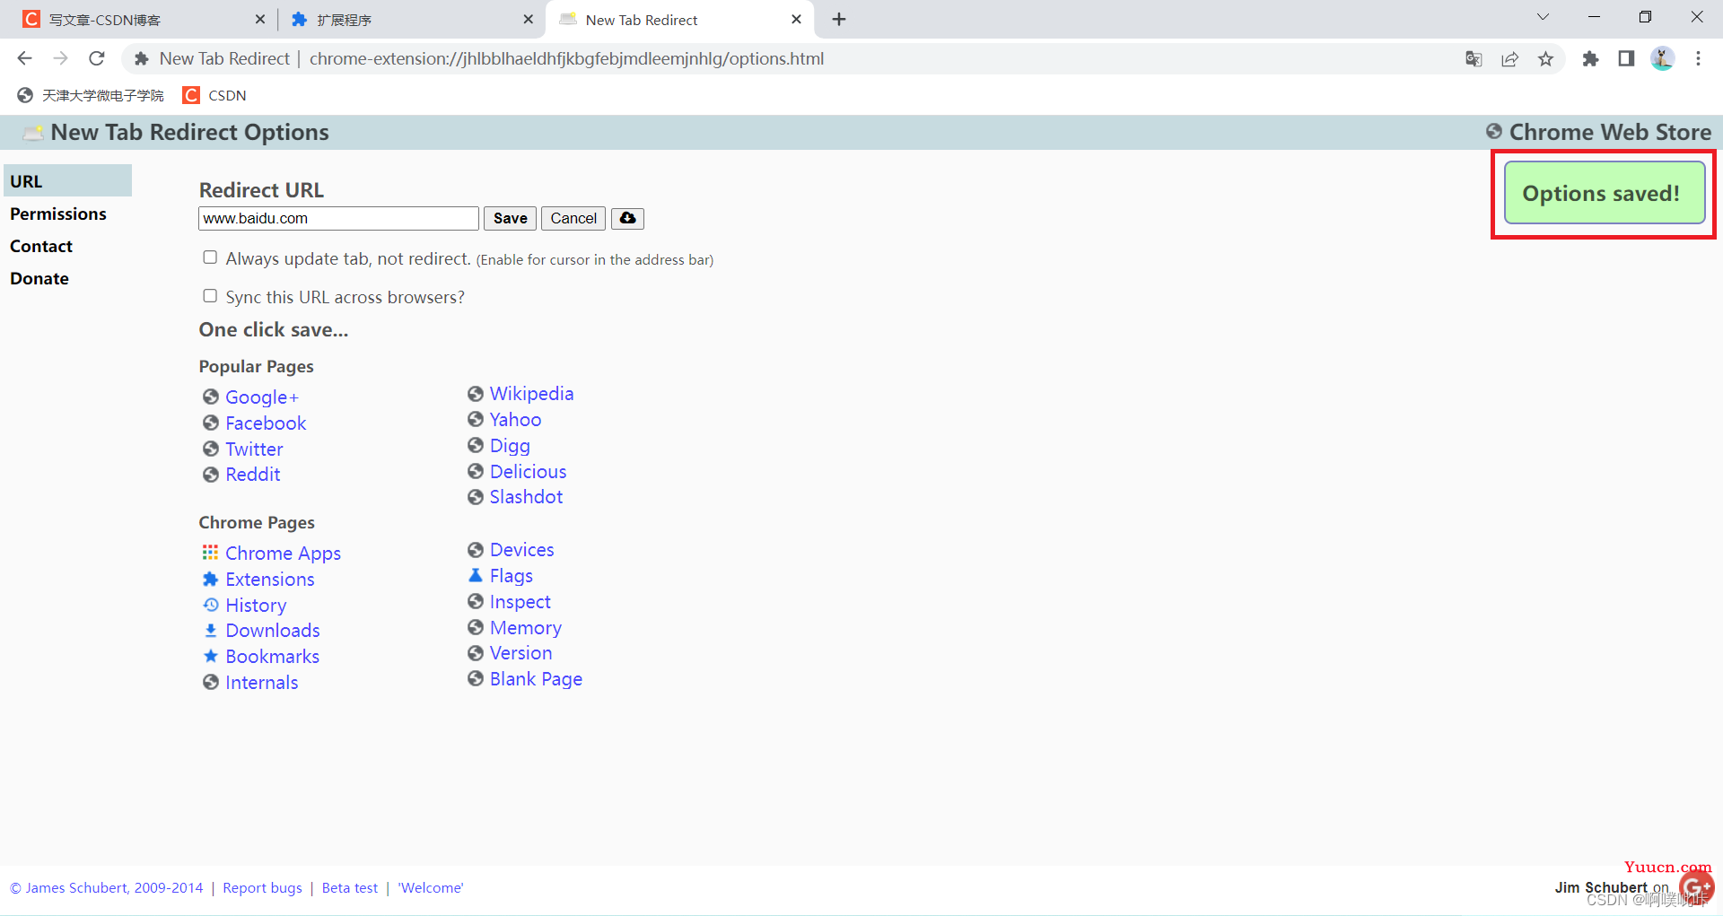Click the browser Back arrow
The width and height of the screenshot is (1723, 916).
pyautogui.click(x=24, y=58)
